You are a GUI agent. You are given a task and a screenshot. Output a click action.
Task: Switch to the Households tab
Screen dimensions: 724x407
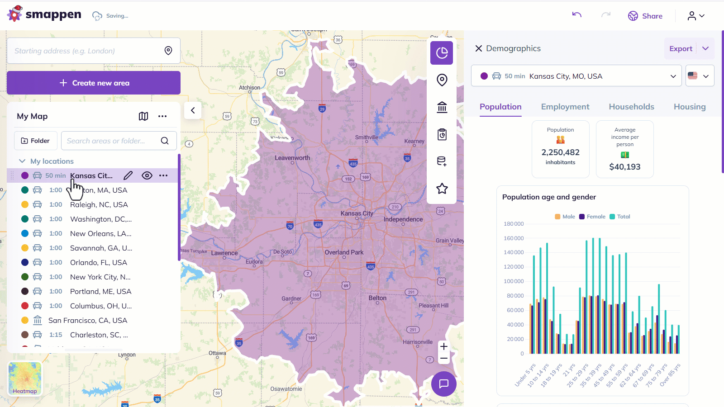[x=631, y=107]
